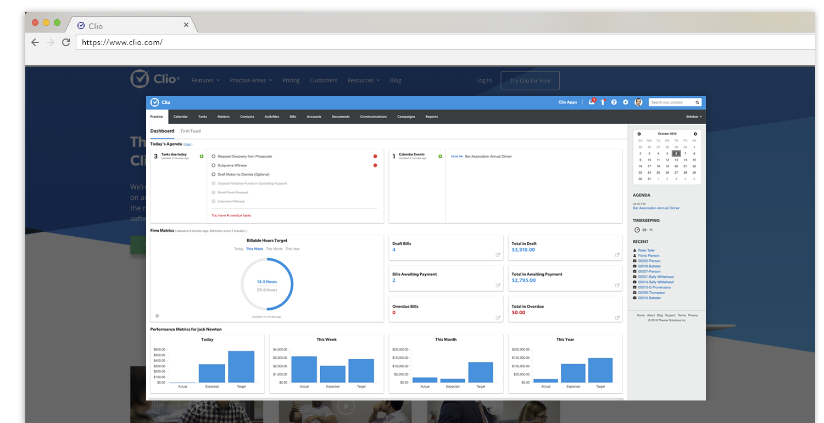Open the Rose Tyler recent contact link
The height and width of the screenshot is (423, 824).
pyautogui.click(x=646, y=251)
